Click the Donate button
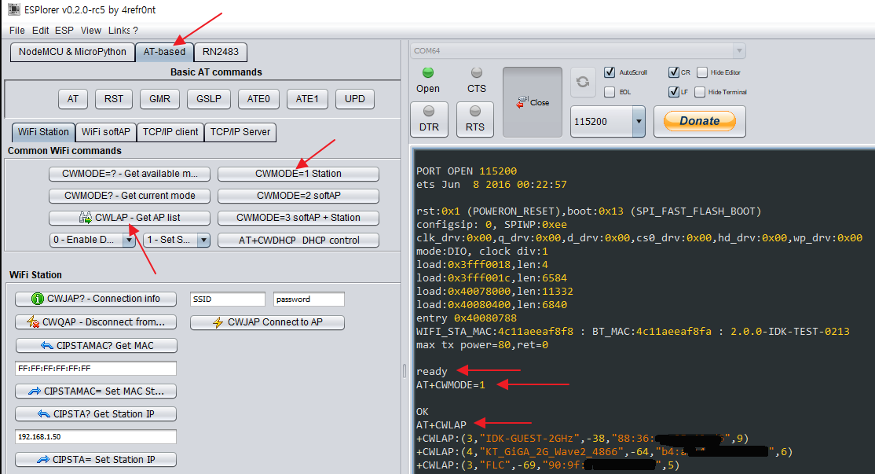Screen dimensions: 875x474 [700, 121]
